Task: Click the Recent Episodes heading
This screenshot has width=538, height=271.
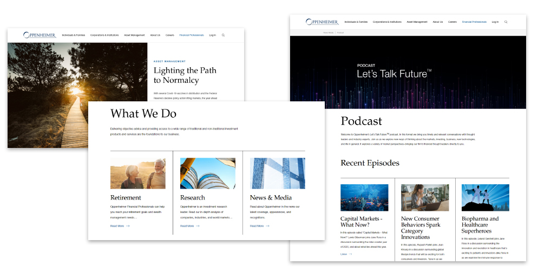Action: click(x=370, y=163)
